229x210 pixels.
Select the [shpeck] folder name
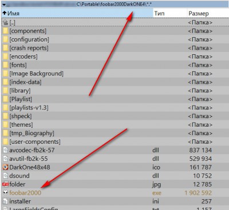coord(21,116)
